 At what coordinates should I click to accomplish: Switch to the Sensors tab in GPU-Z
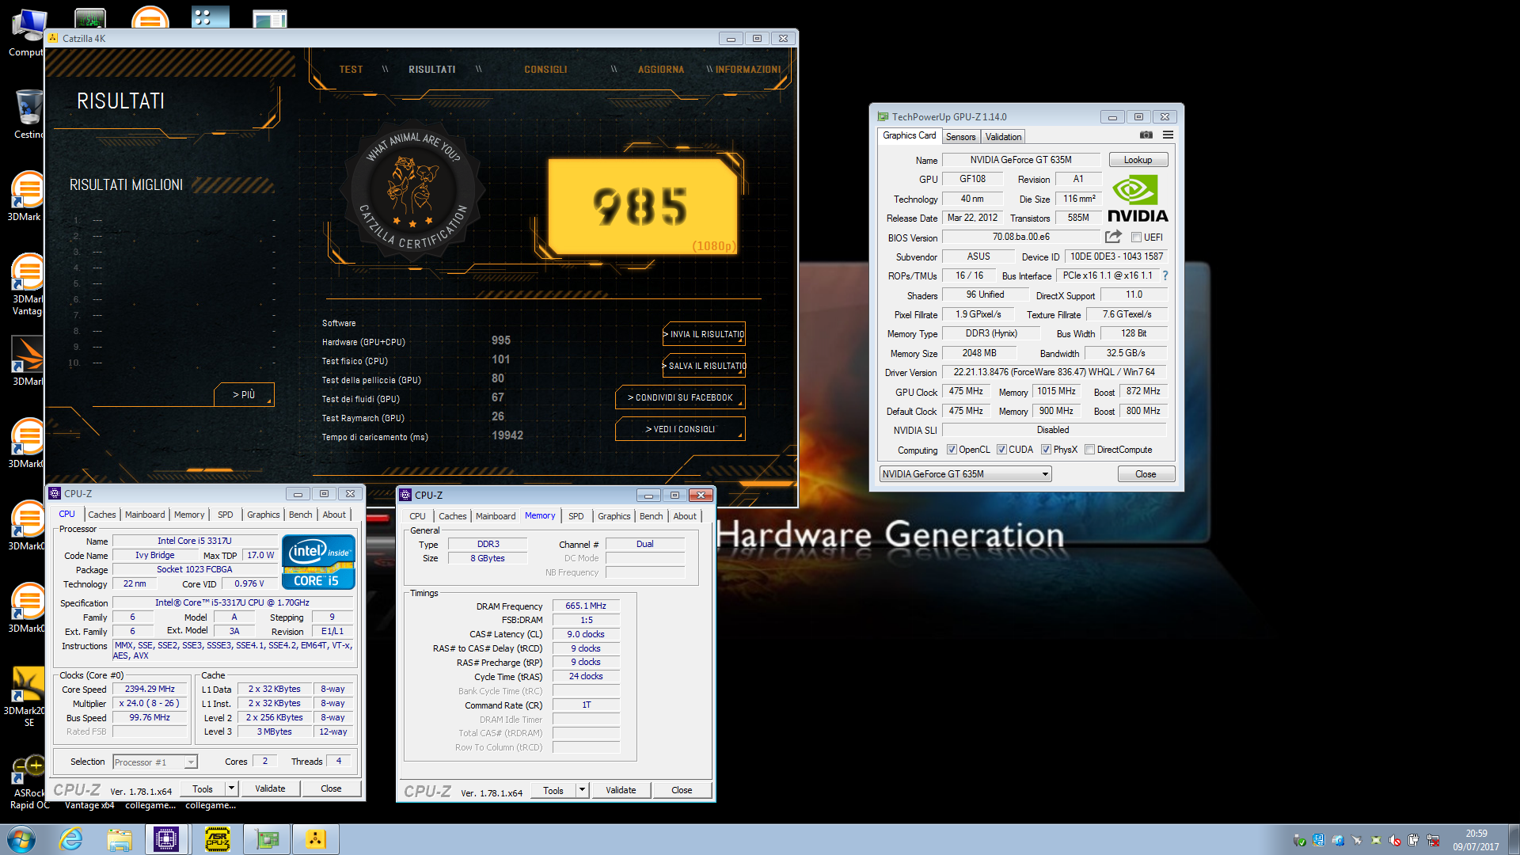(960, 137)
